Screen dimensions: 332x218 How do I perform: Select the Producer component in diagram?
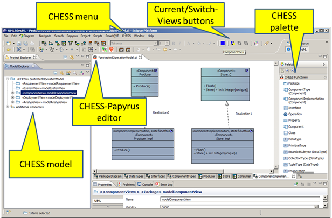point(144,82)
